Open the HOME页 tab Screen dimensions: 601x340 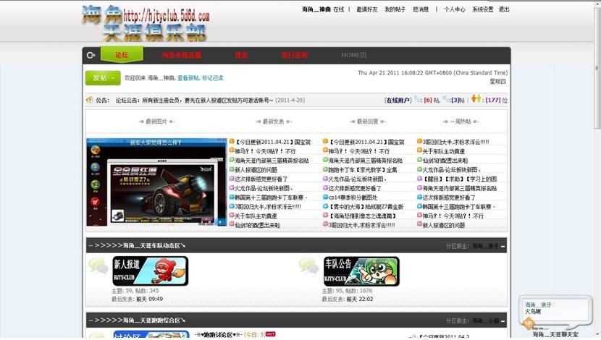tap(354, 55)
